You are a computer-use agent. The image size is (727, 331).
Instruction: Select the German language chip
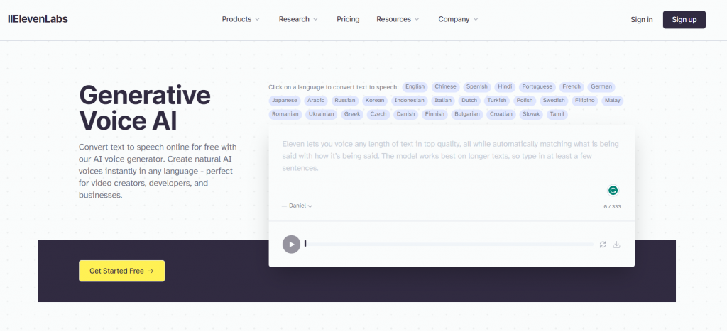point(601,86)
